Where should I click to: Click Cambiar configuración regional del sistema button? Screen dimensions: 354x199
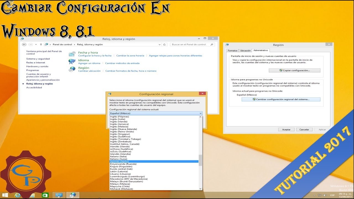(x=281, y=99)
